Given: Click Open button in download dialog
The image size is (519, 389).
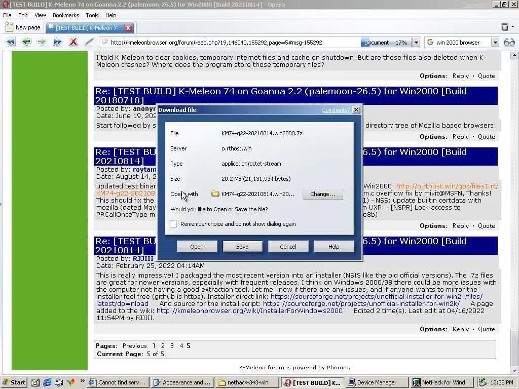Looking at the screenshot, I should pos(197,247).
